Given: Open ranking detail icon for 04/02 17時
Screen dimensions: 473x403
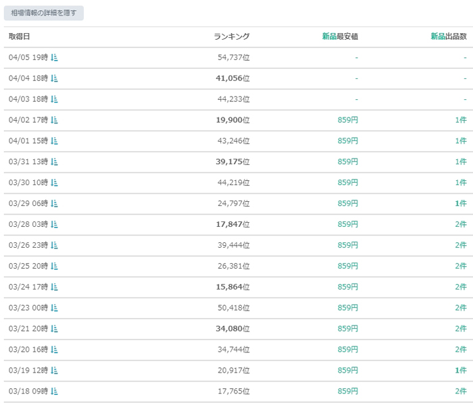Looking at the screenshot, I should click(x=54, y=120).
